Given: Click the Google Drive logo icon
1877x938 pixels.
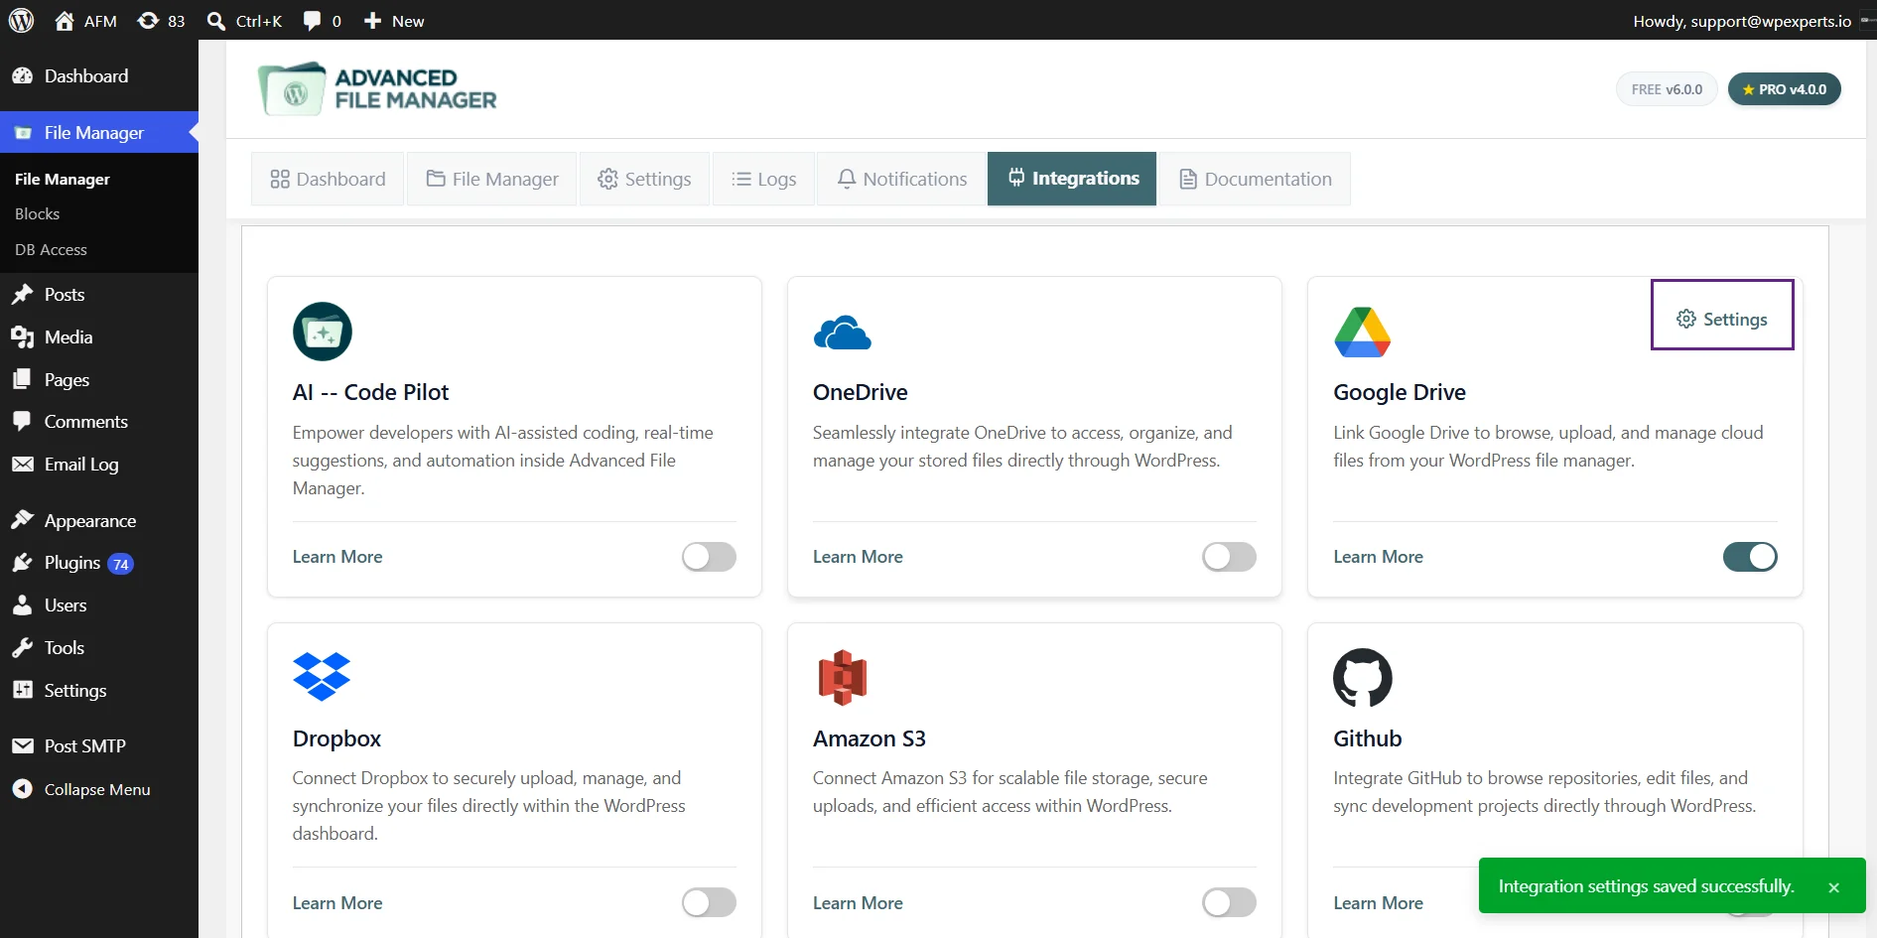Looking at the screenshot, I should click(x=1363, y=332).
